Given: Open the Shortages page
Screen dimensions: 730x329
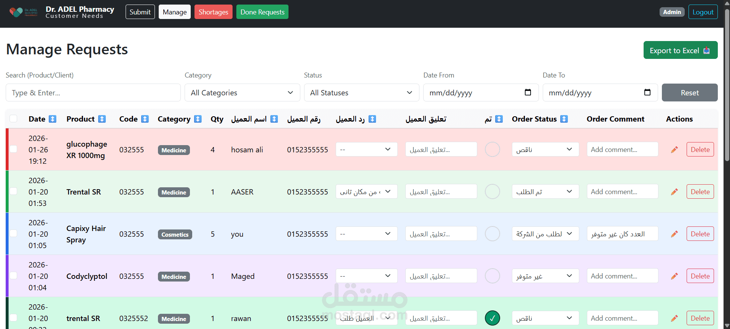Looking at the screenshot, I should tap(214, 12).
